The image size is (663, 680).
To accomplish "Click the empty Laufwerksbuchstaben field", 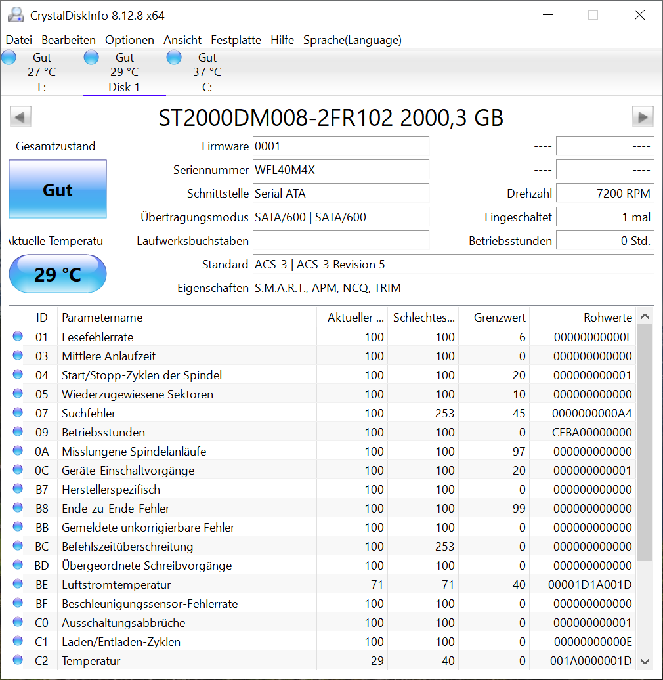I will pyautogui.click(x=341, y=241).
